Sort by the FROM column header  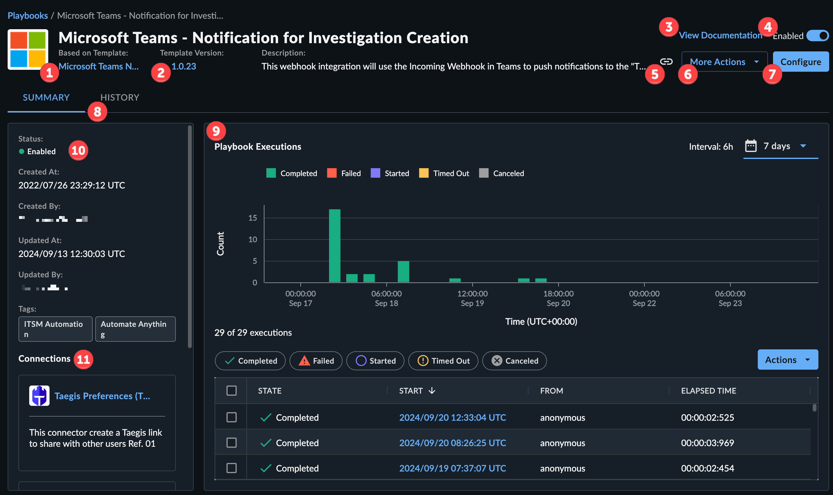coord(551,391)
